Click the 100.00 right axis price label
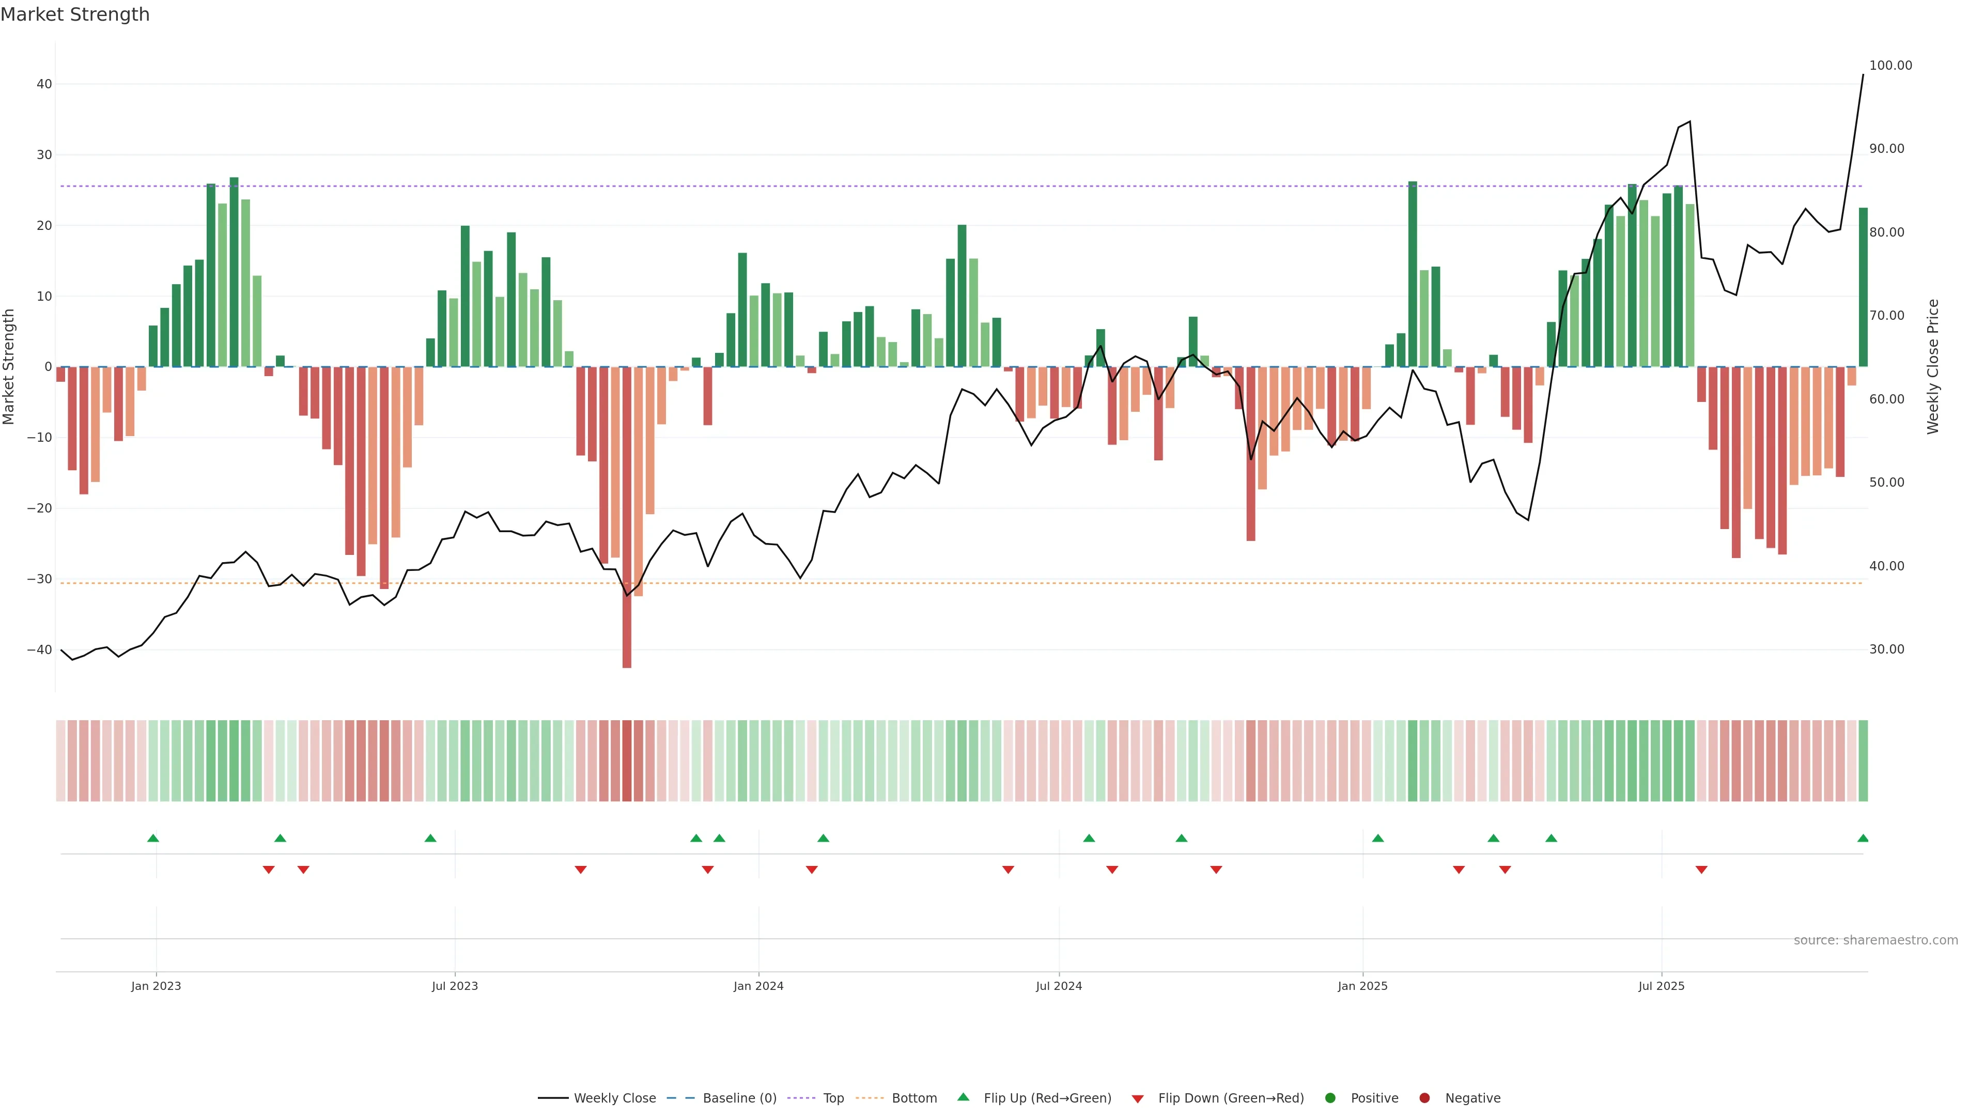This screenshot has width=1984, height=1116. pos(1890,66)
